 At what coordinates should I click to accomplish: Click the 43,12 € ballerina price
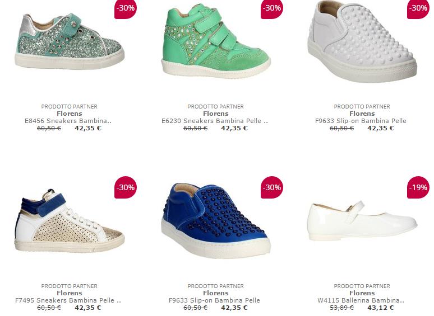pyautogui.click(x=381, y=308)
